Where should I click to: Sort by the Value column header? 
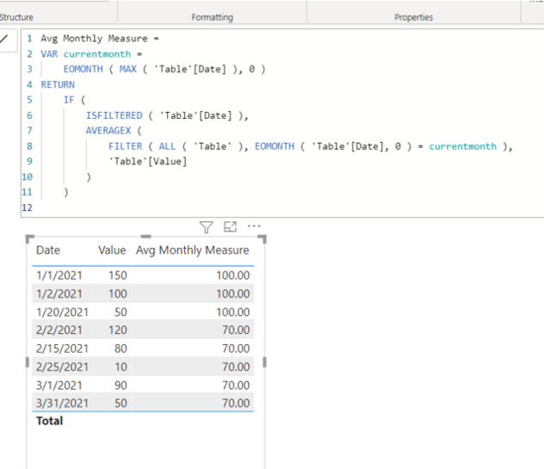tap(112, 250)
